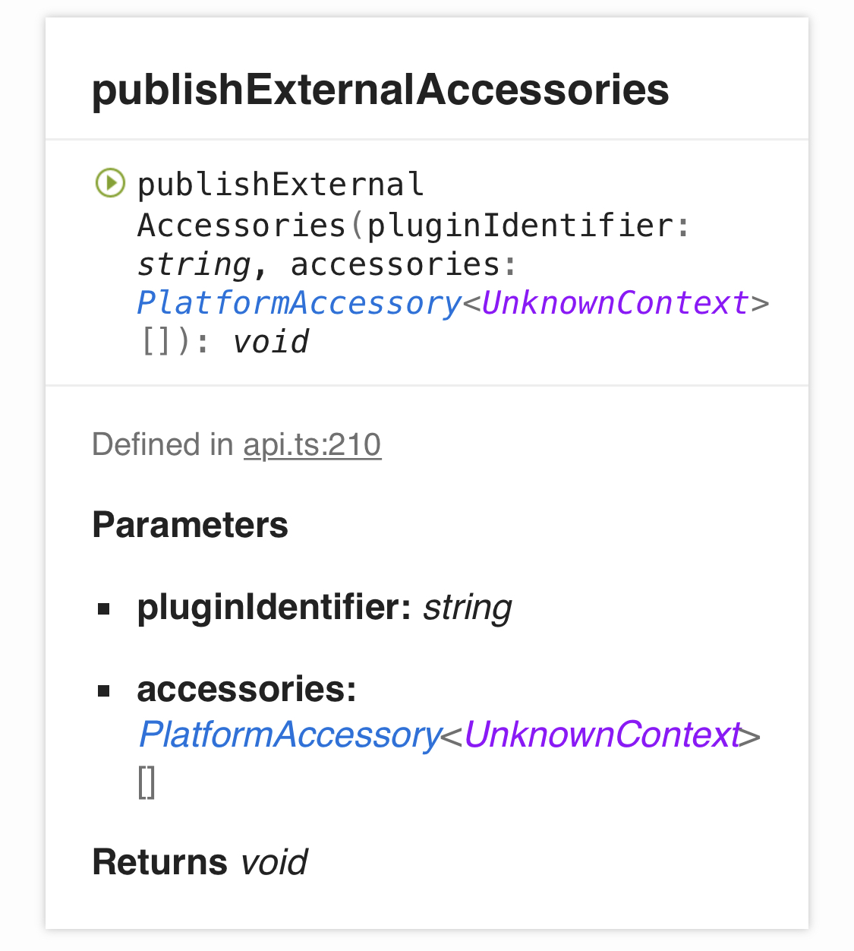This screenshot has height=951, width=854.
Task: Select the bold accessories parameter name
Action: [x=247, y=689]
